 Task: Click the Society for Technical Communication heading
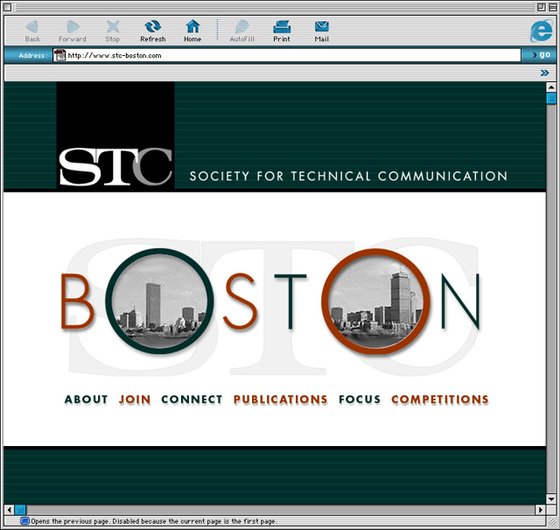[x=348, y=177]
